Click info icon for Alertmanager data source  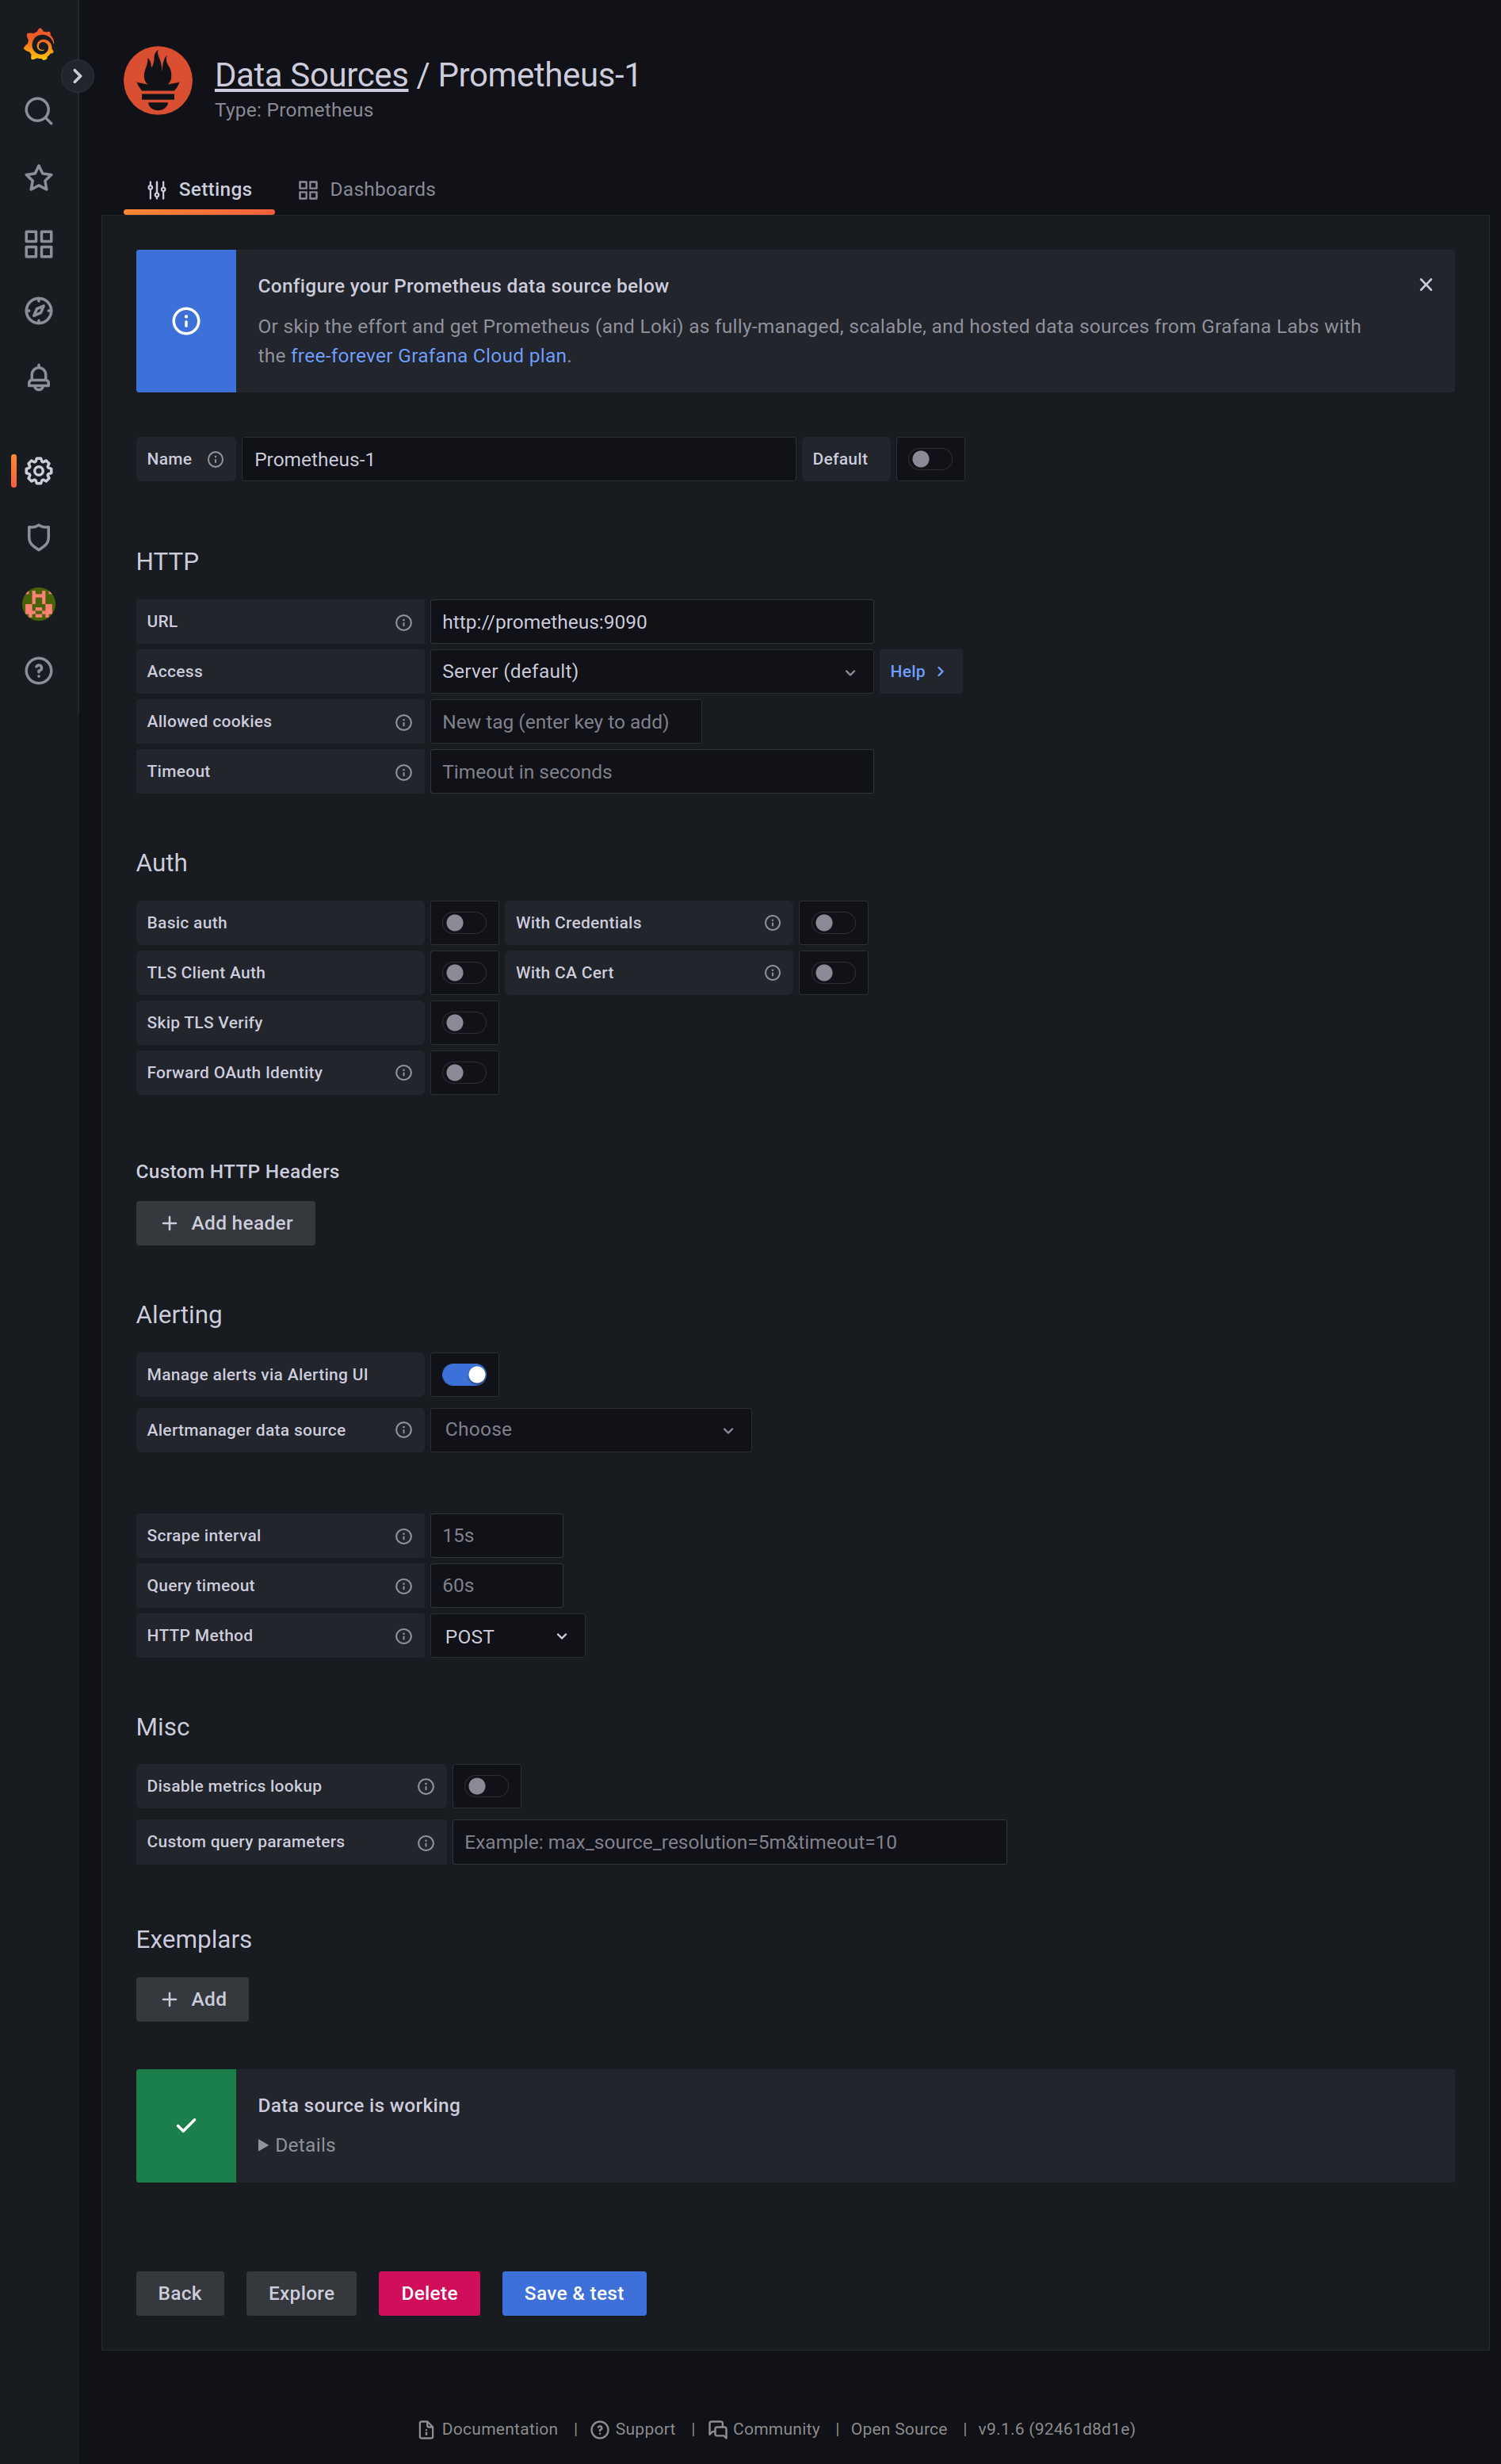point(403,1430)
